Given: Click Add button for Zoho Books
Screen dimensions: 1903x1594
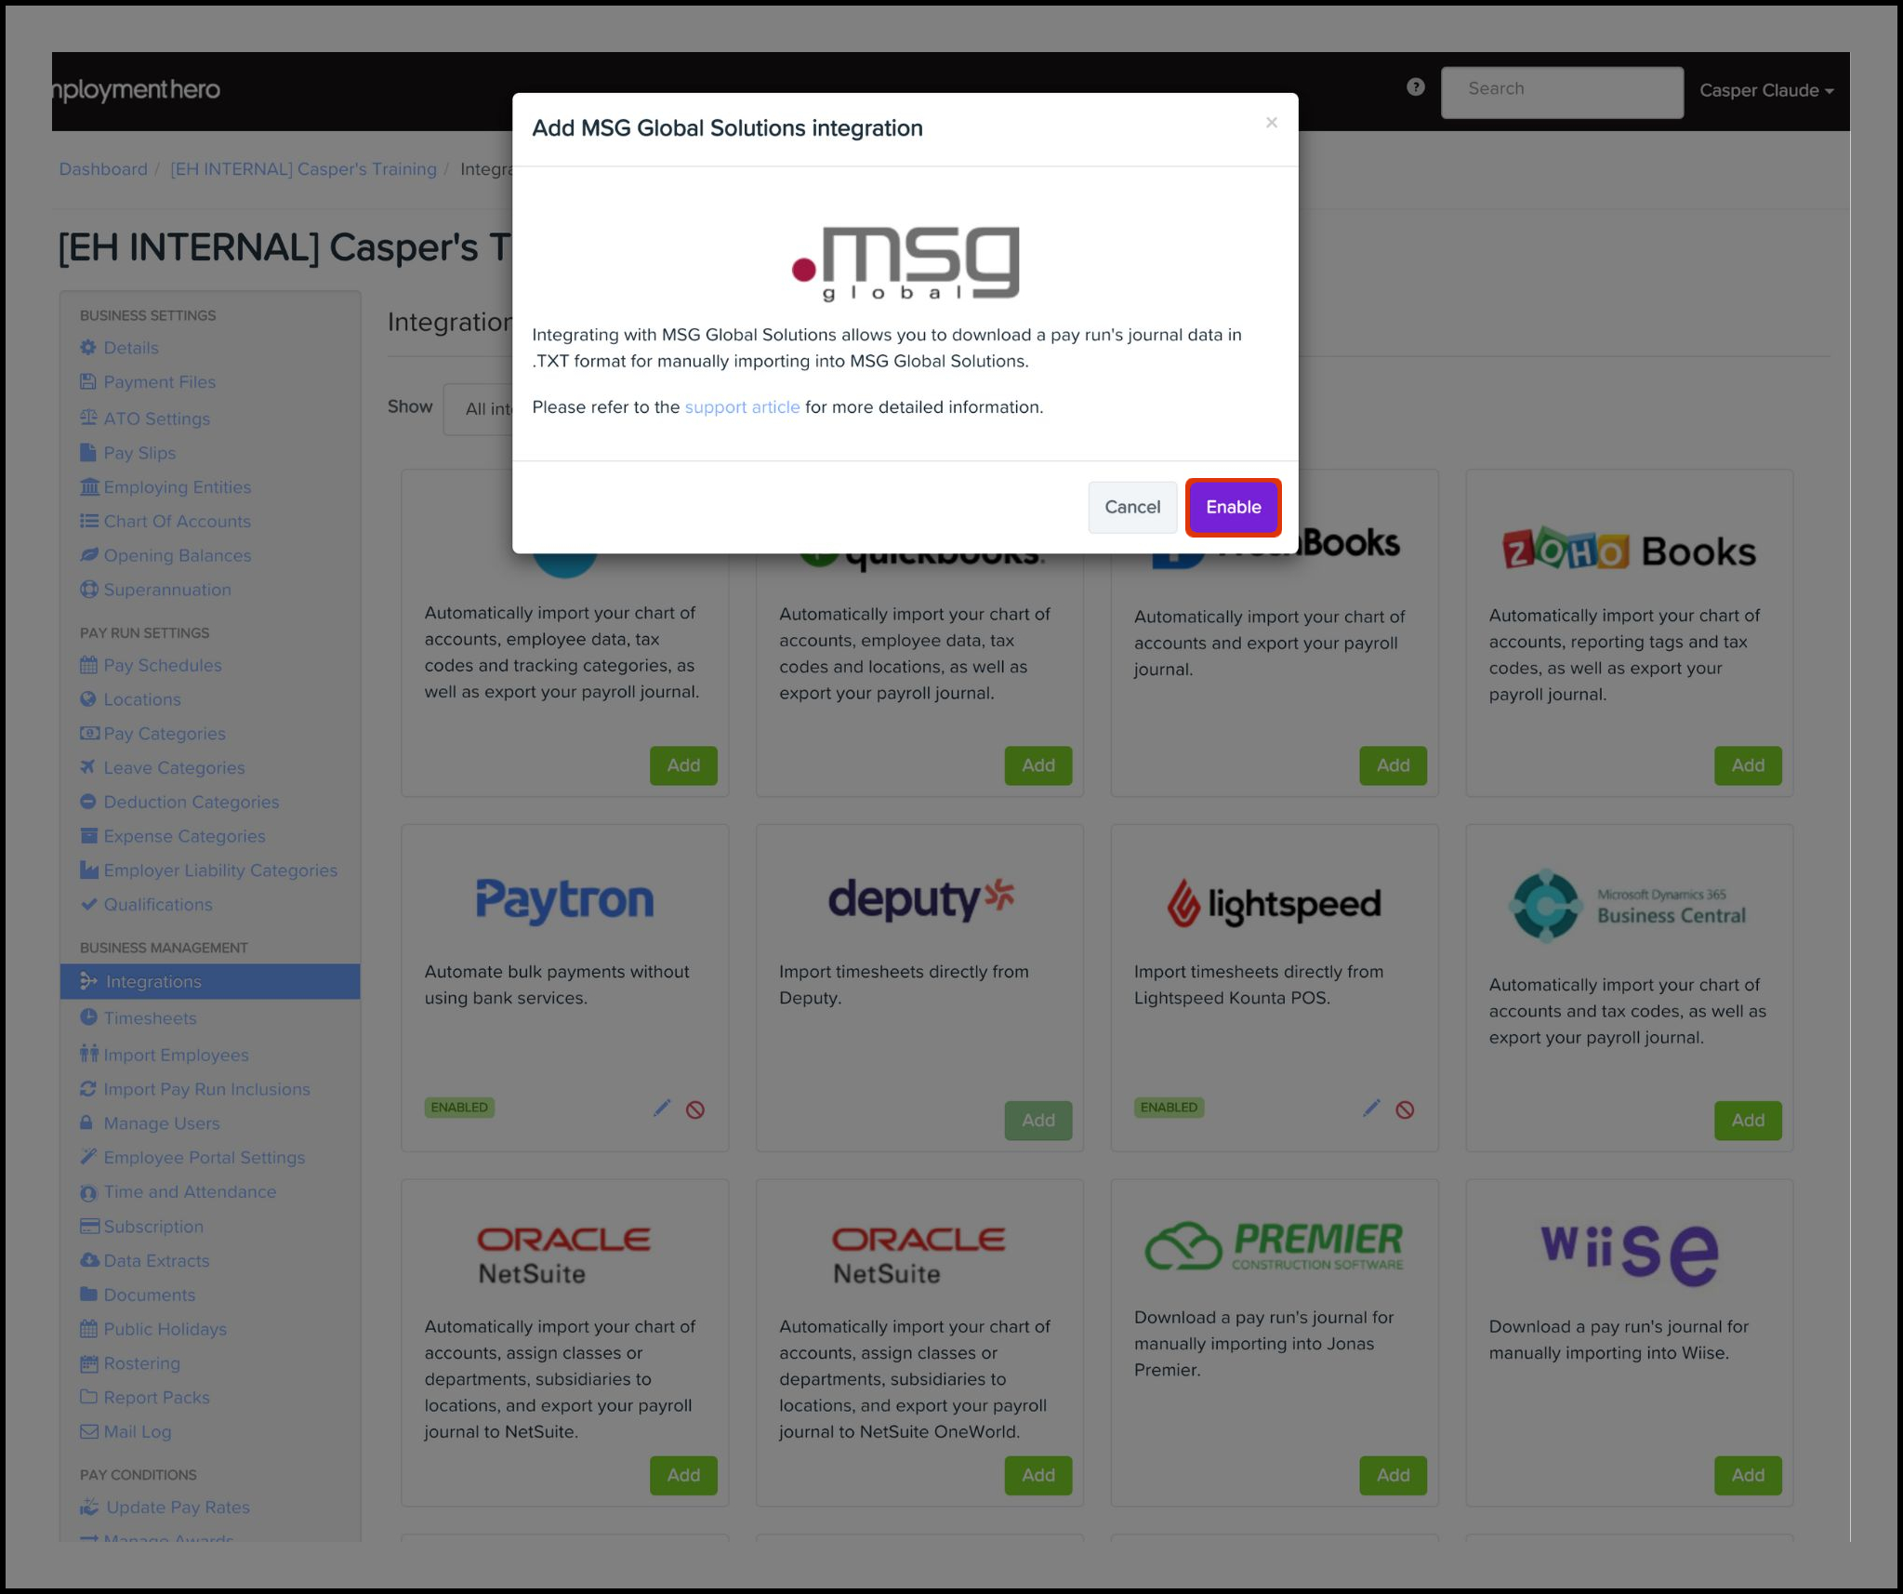Looking at the screenshot, I should (1747, 767).
